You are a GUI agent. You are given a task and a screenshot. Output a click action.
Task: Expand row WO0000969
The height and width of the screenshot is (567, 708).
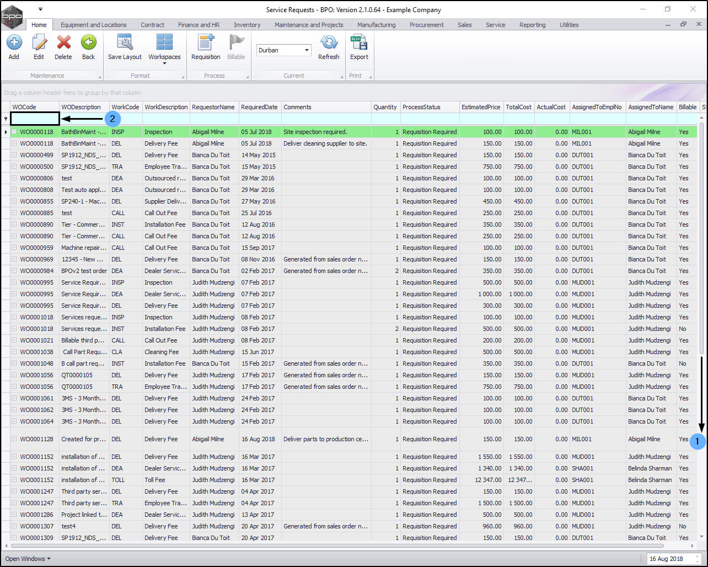[14, 259]
